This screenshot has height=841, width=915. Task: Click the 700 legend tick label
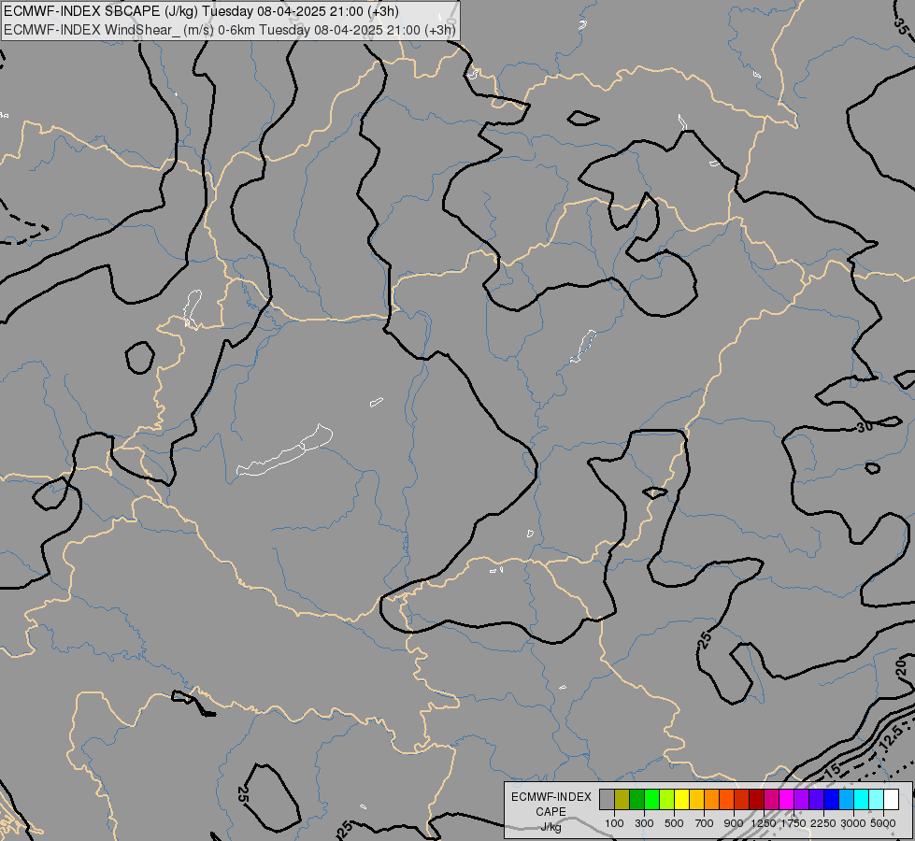coord(705,823)
